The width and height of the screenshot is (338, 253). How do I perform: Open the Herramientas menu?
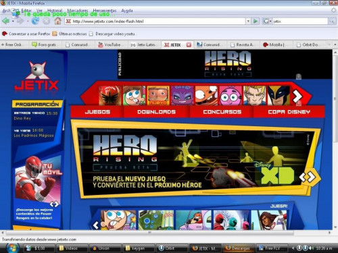pos(105,10)
